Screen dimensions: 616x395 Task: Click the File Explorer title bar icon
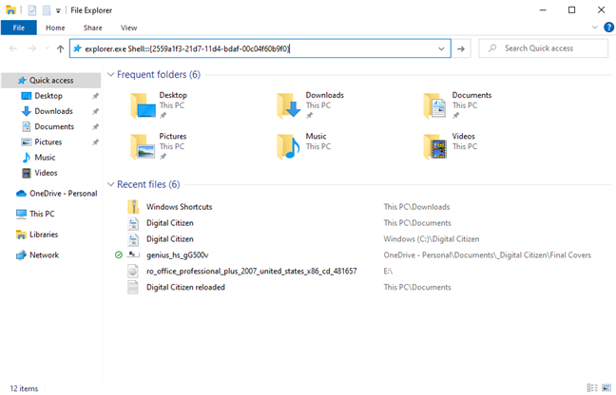point(10,10)
